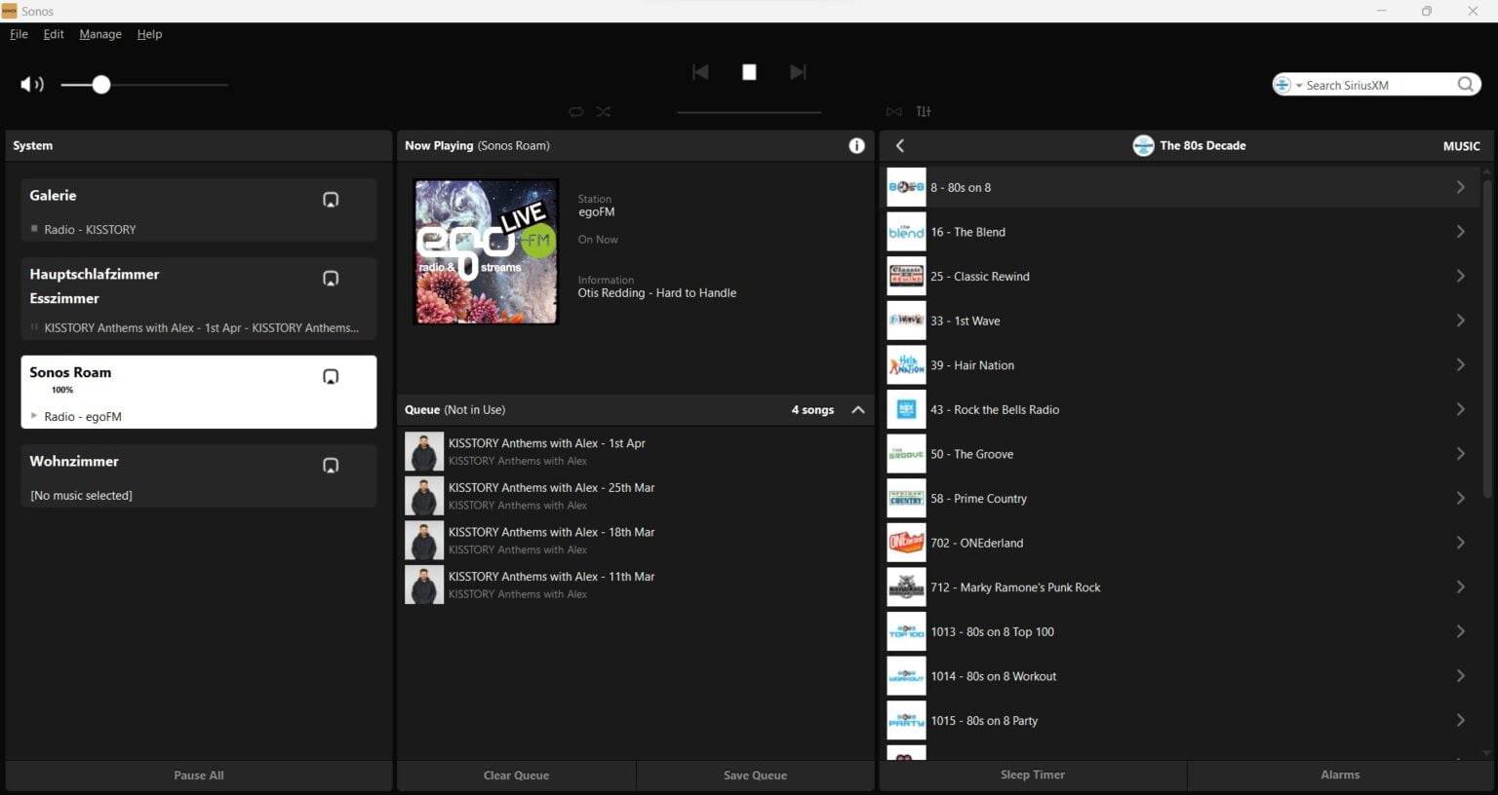Open the search service dropdown arrow
Viewport: 1498px width, 795px height.
click(1298, 85)
